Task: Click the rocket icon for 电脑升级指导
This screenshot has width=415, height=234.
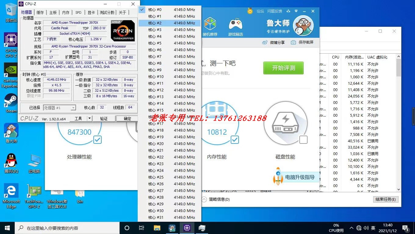Action: coord(278,176)
